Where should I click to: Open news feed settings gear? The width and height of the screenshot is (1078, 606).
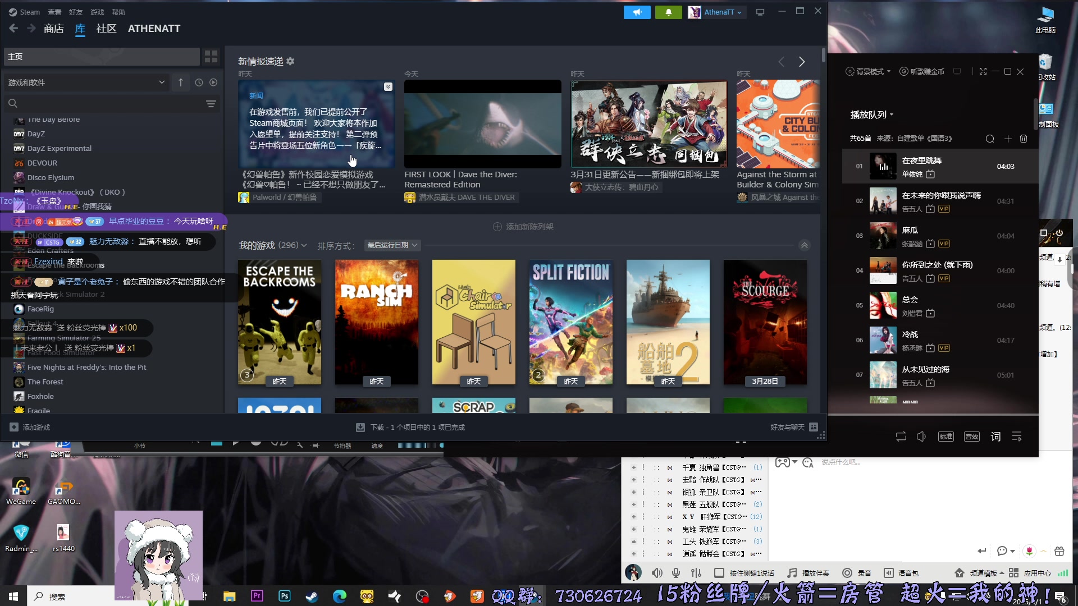click(x=290, y=61)
